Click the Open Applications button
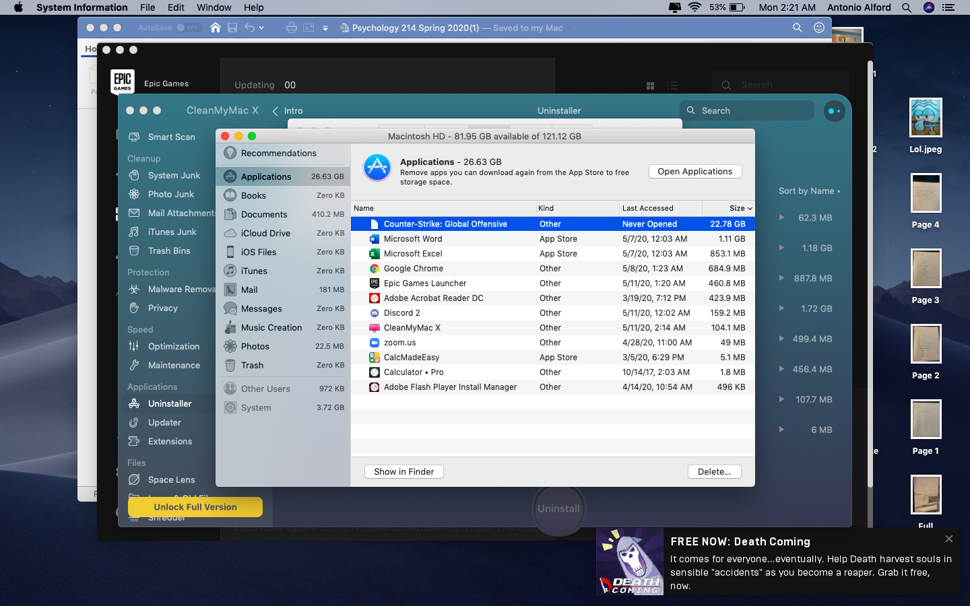Viewport: 970px width, 606px height. 695,172
